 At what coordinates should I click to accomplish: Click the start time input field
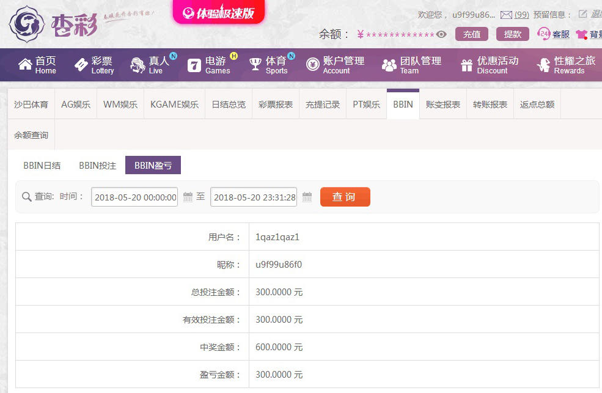(x=134, y=197)
